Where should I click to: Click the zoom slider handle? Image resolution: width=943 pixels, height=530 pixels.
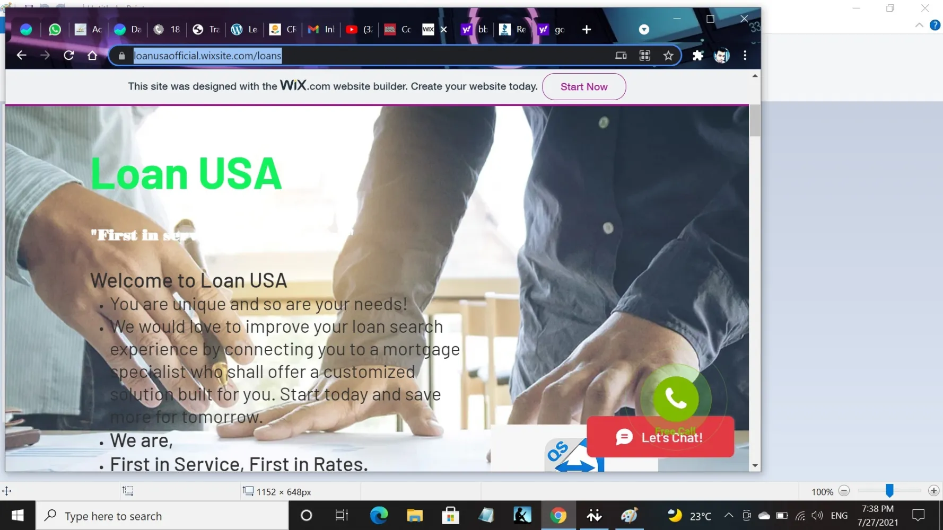click(889, 491)
